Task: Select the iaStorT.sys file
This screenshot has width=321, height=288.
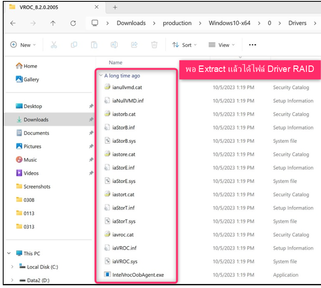Action: 120,221
